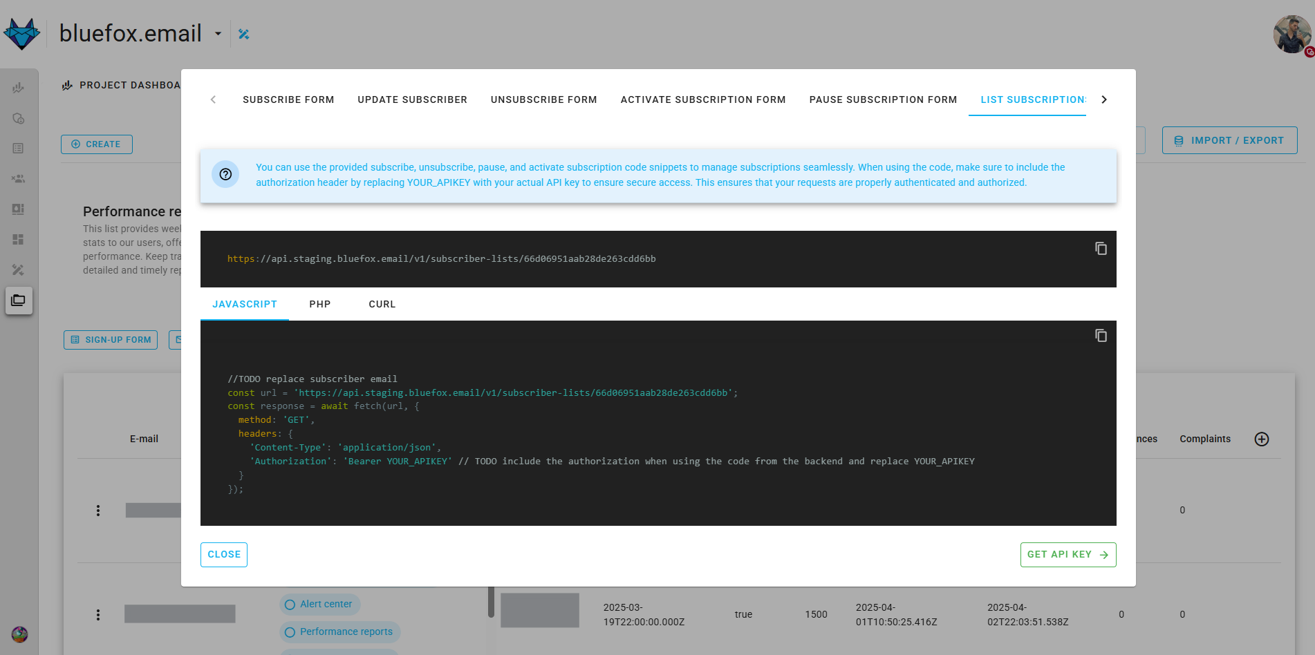The width and height of the screenshot is (1315, 655).
Task: Click the Get API Key button
Action: point(1068,555)
